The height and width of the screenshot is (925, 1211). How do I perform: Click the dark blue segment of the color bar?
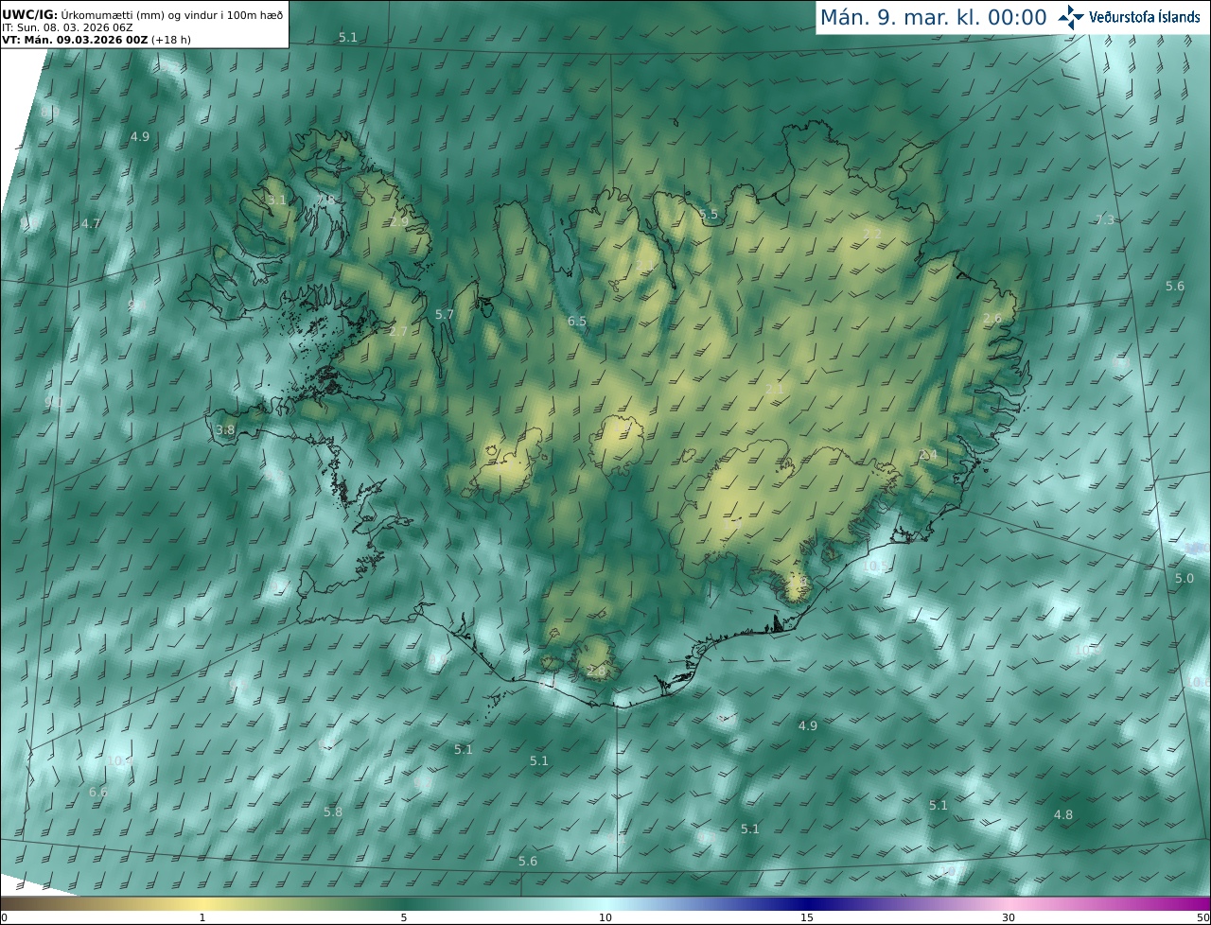pos(807,903)
